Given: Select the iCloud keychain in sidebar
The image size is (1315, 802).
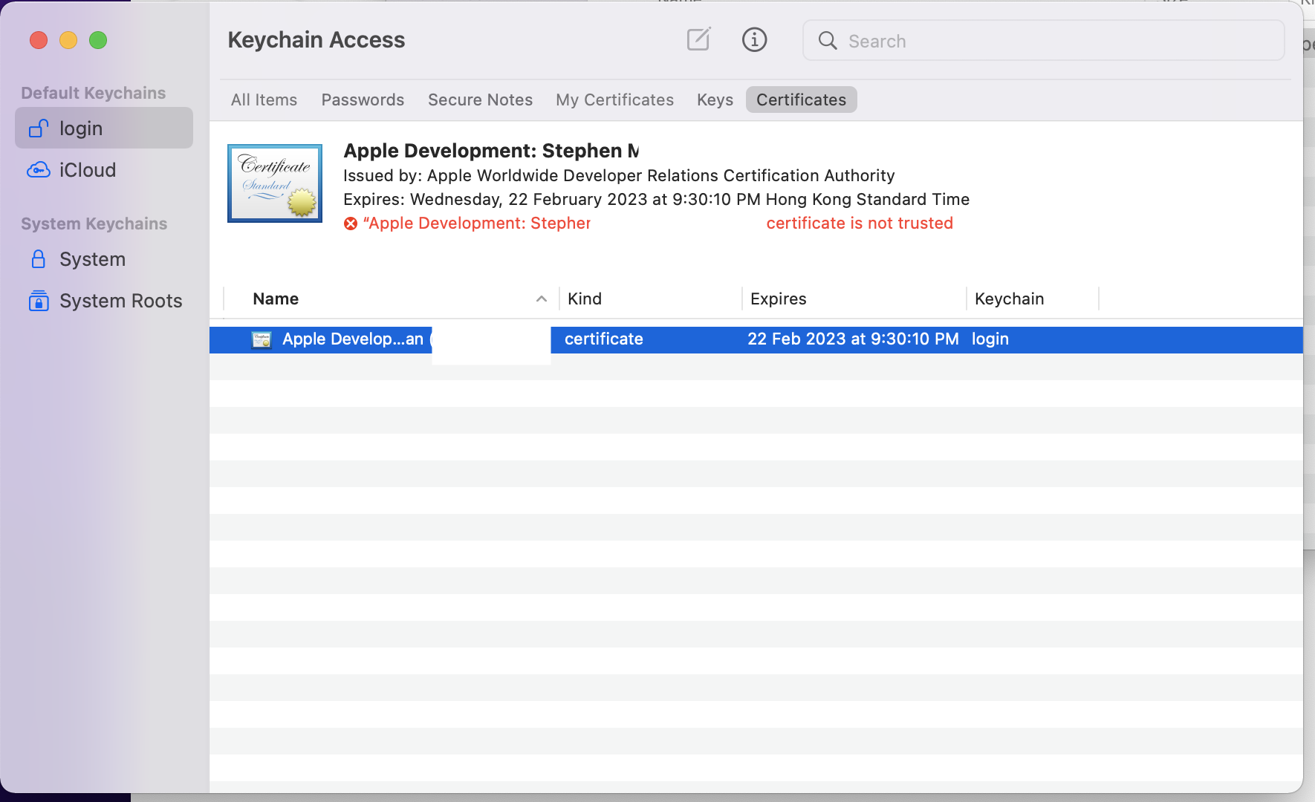Looking at the screenshot, I should point(104,169).
